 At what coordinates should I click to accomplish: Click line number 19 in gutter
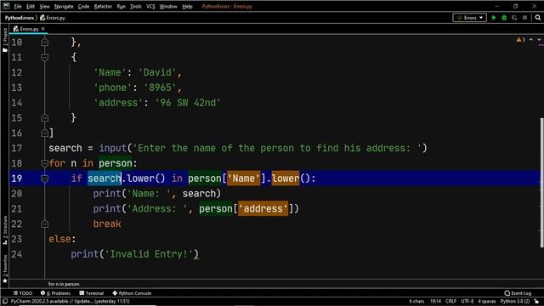(x=16, y=178)
